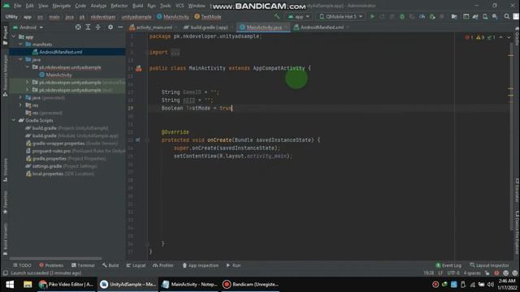The width and height of the screenshot is (520, 292).
Task: Open project panel settings gear
Action: [x=110, y=28]
